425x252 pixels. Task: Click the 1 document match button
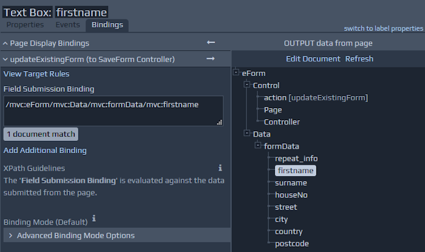tap(41, 134)
